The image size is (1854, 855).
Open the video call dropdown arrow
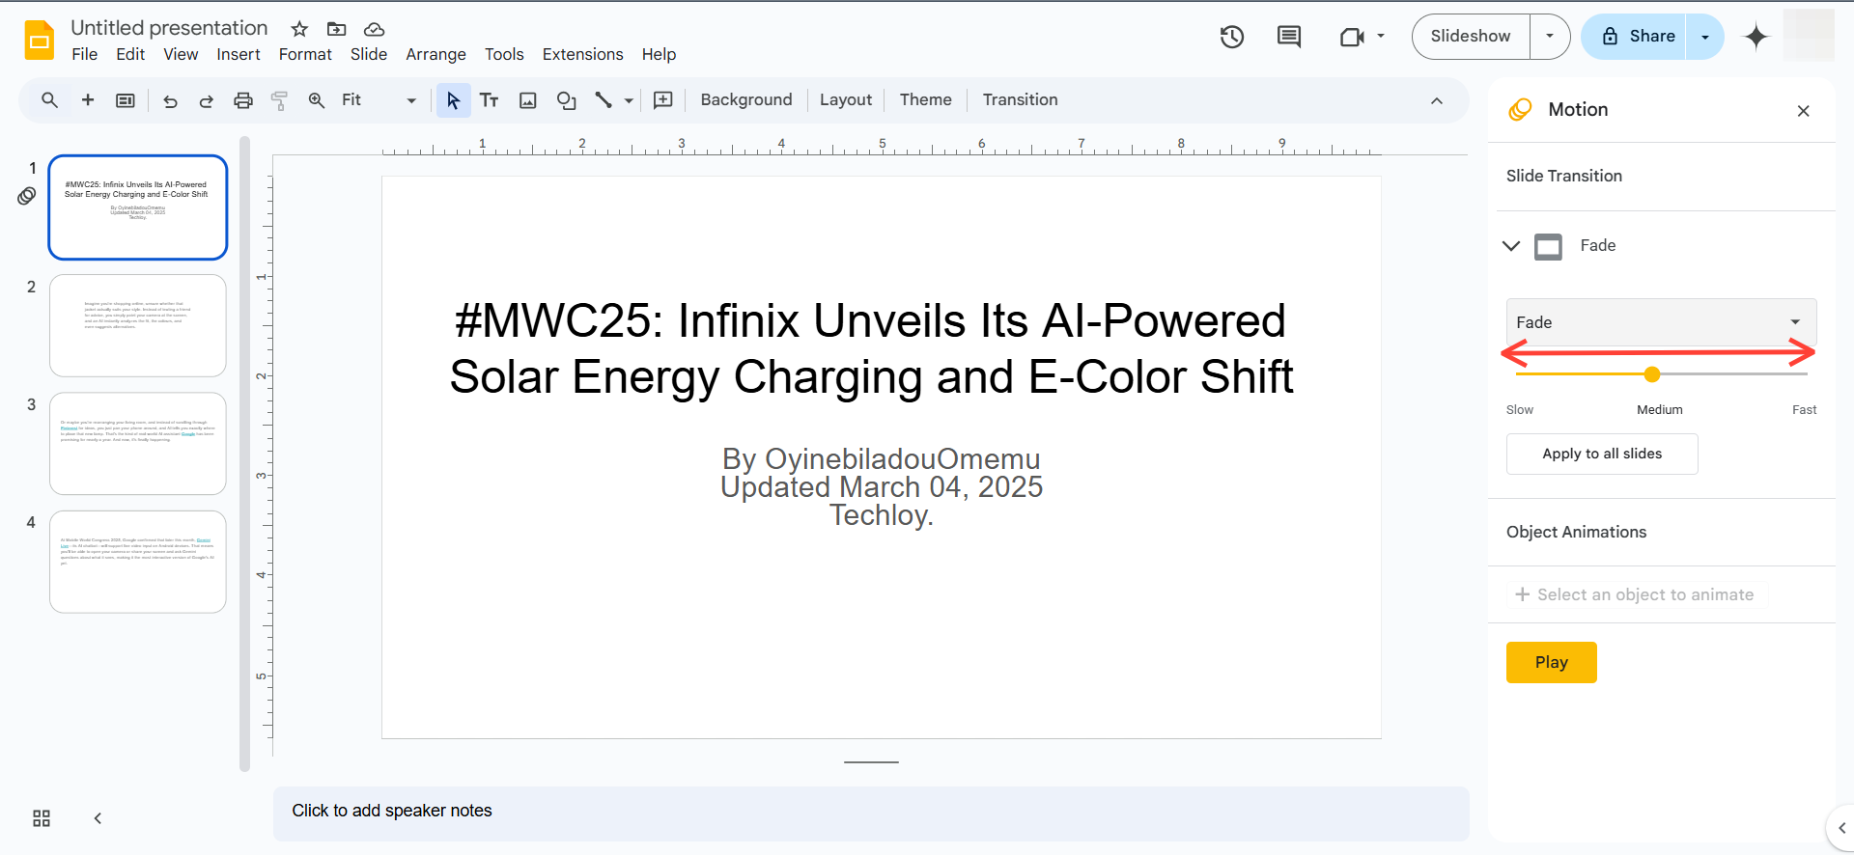(x=1381, y=37)
